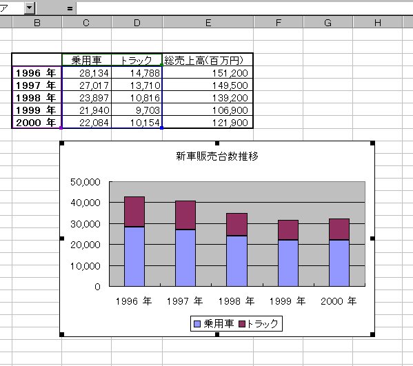Click into the formula bar input field
The height and width of the screenshot is (366, 413).
(x=245, y=8)
